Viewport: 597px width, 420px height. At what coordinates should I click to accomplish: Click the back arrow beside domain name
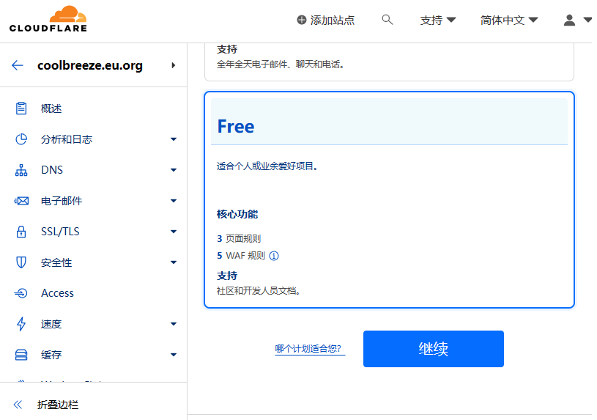tap(18, 65)
